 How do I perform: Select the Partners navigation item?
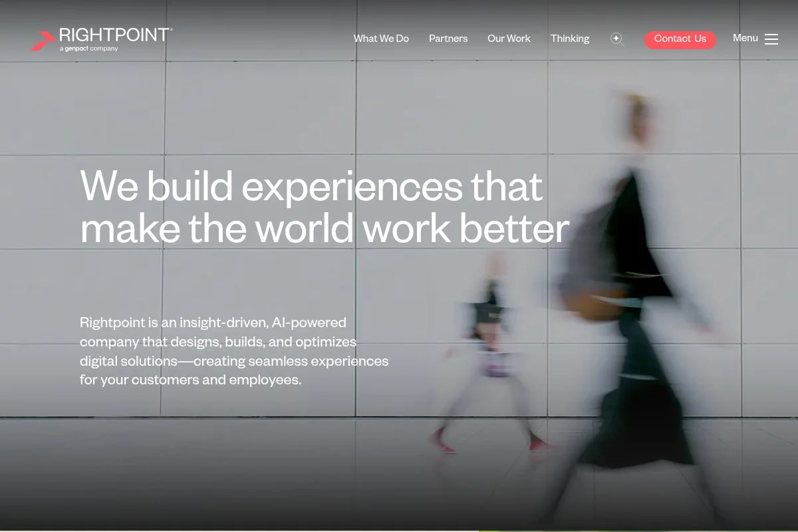coord(448,39)
